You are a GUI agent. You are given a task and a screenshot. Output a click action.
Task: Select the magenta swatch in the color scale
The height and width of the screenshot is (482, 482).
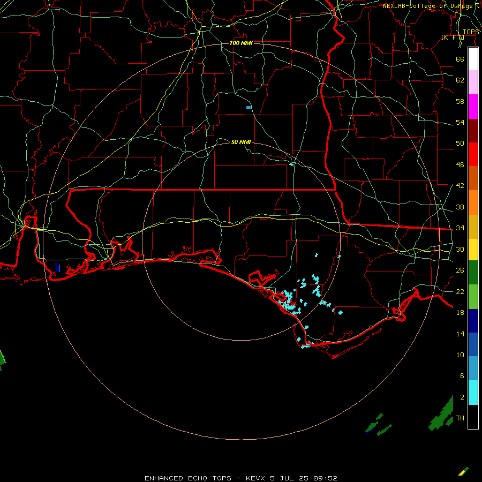tap(473, 107)
